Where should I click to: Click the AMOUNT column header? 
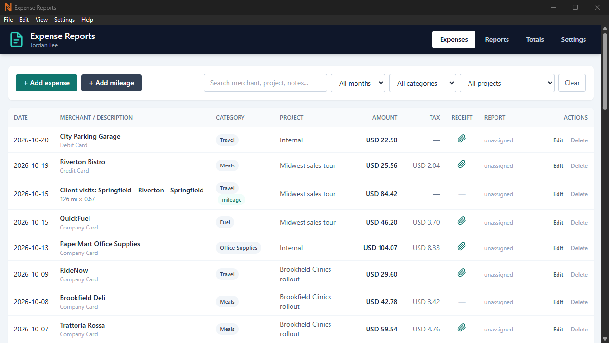[385, 117]
